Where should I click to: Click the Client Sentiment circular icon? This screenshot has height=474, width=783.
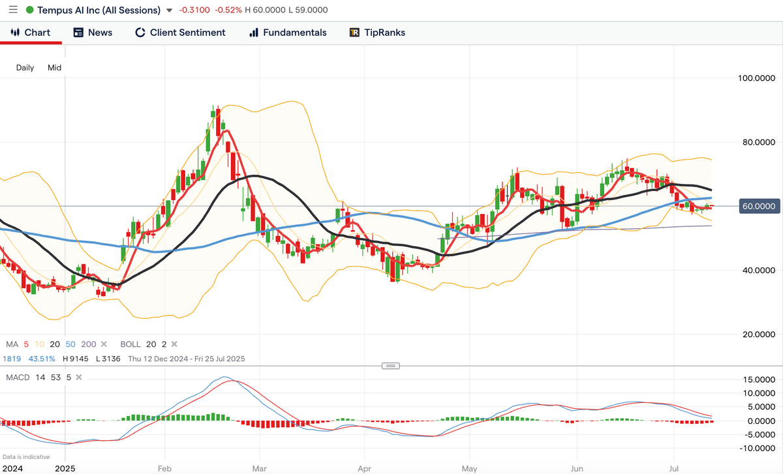pyautogui.click(x=140, y=33)
